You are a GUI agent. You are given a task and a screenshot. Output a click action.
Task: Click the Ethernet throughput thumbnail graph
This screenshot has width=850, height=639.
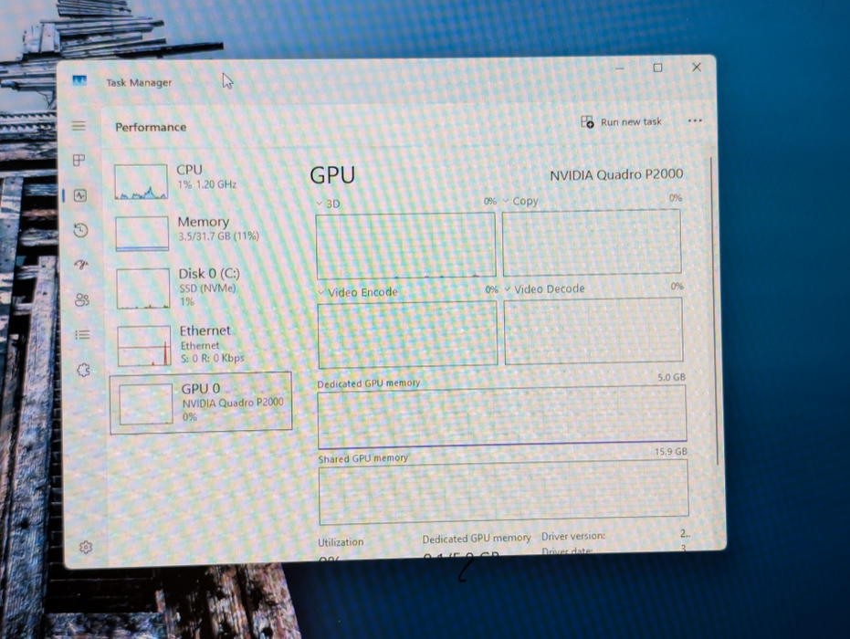144,346
